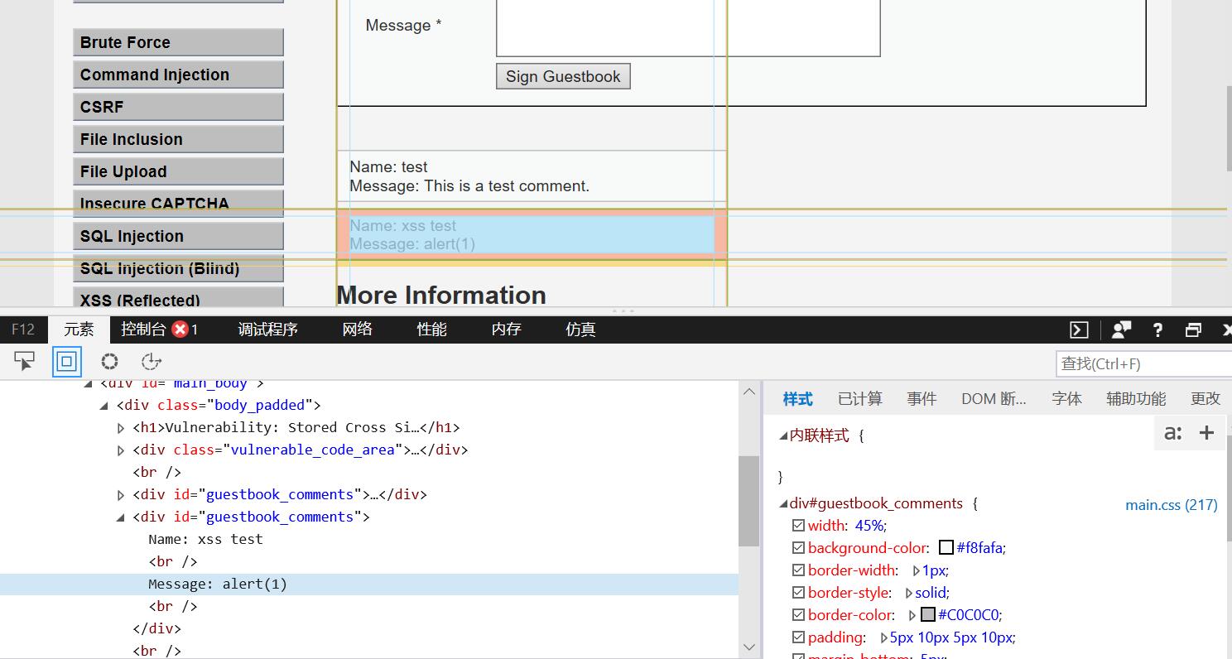Expand the border-style shorthand triangle
Viewport: 1232px width, 659px height.
coord(909,593)
